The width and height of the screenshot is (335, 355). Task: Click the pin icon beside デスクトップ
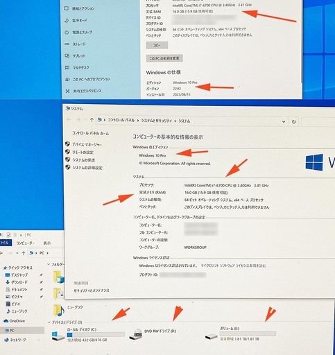point(41,275)
